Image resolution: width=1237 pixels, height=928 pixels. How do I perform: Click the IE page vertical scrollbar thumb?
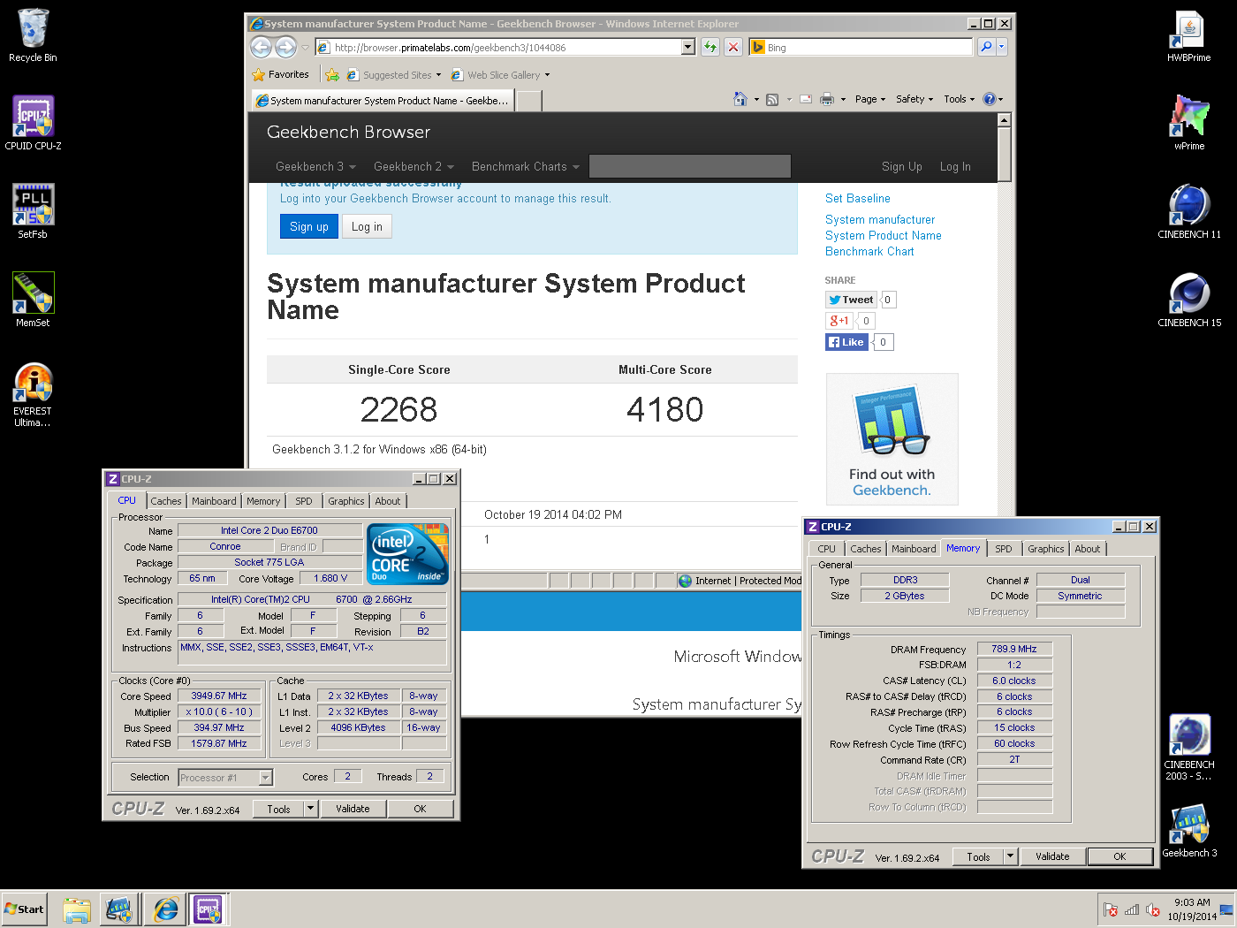click(1004, 155)
